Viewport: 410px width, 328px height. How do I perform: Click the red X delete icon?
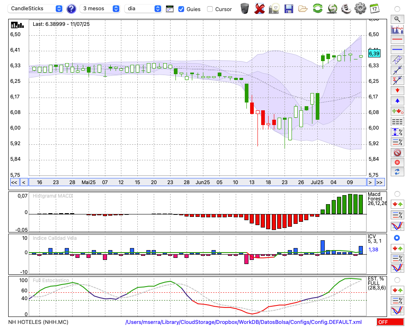[260, 9]
